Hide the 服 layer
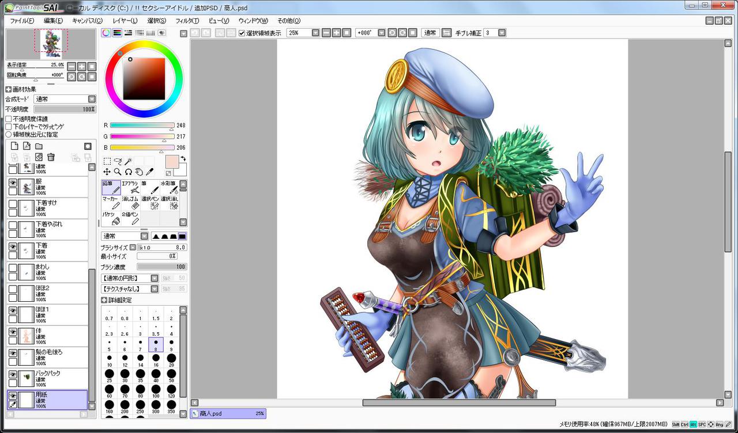This screenshot has width=738, height=433. pos(13,182)
